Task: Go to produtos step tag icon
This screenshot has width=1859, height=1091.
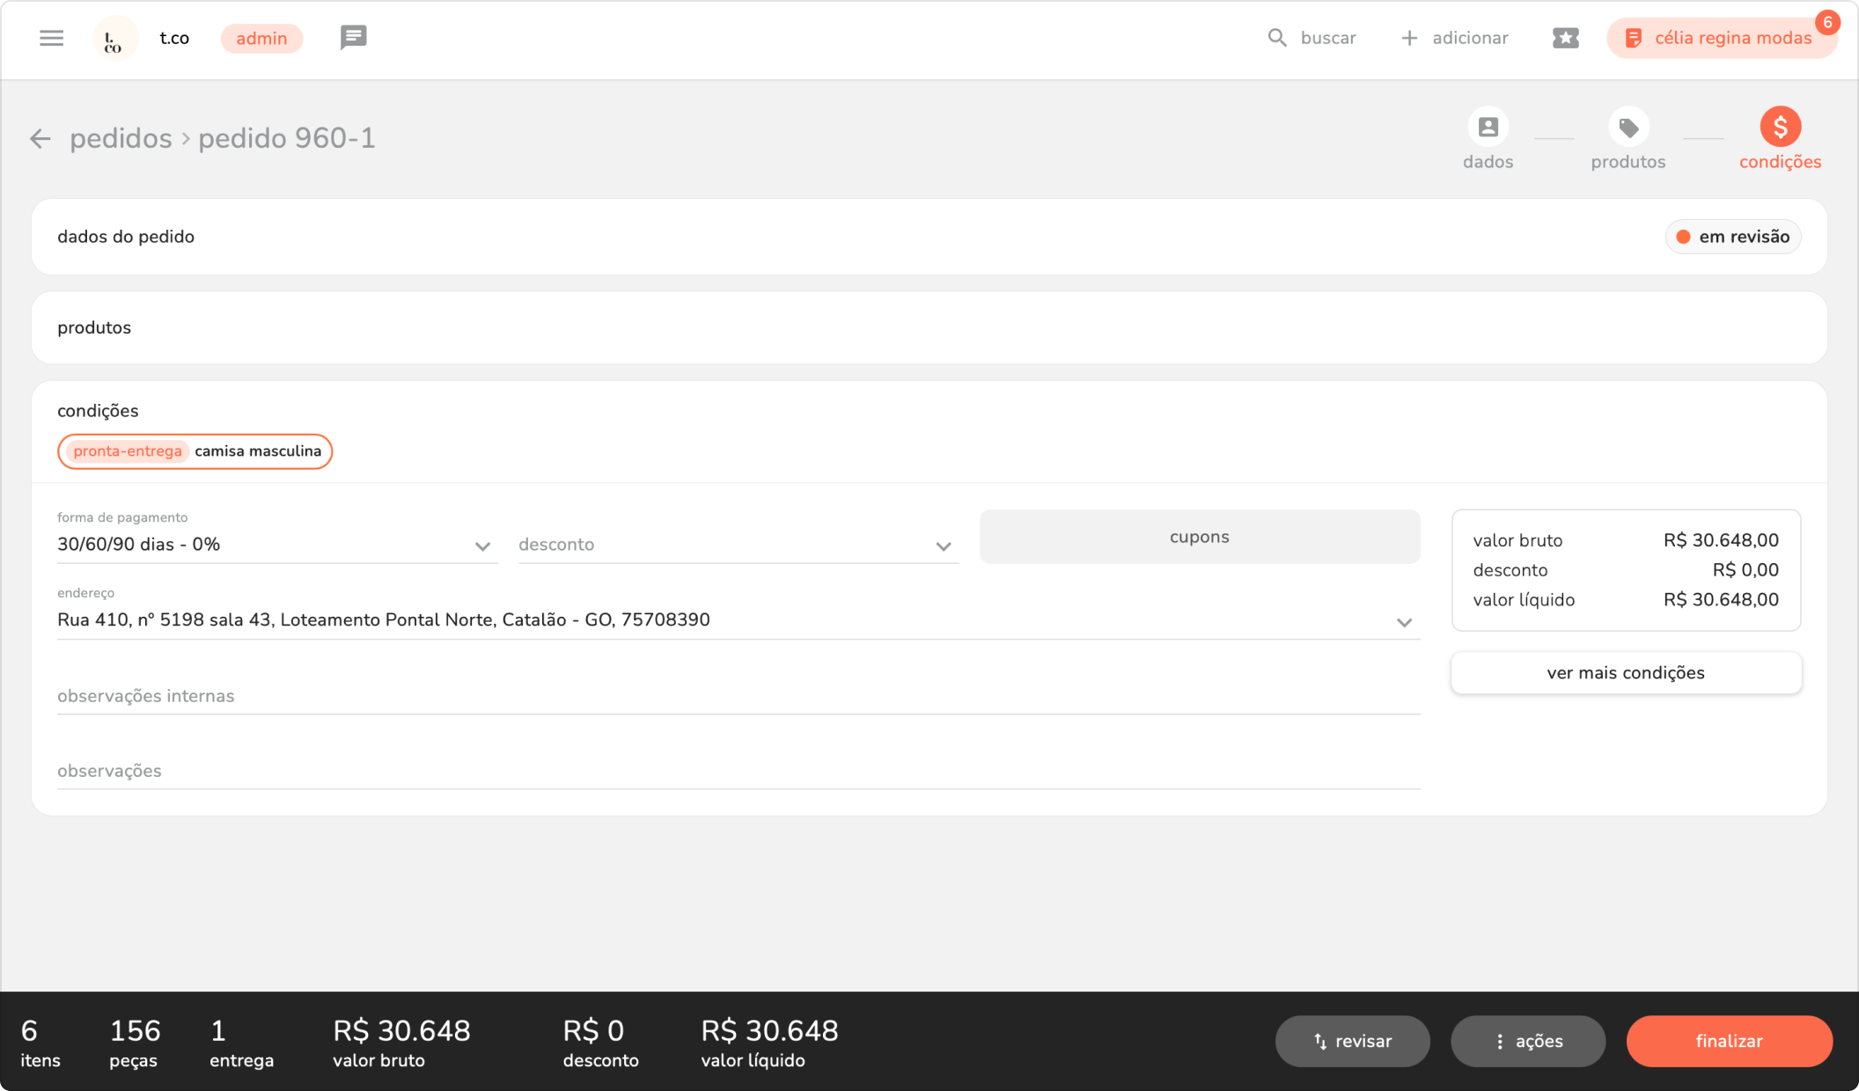Action: point(1628,128)
